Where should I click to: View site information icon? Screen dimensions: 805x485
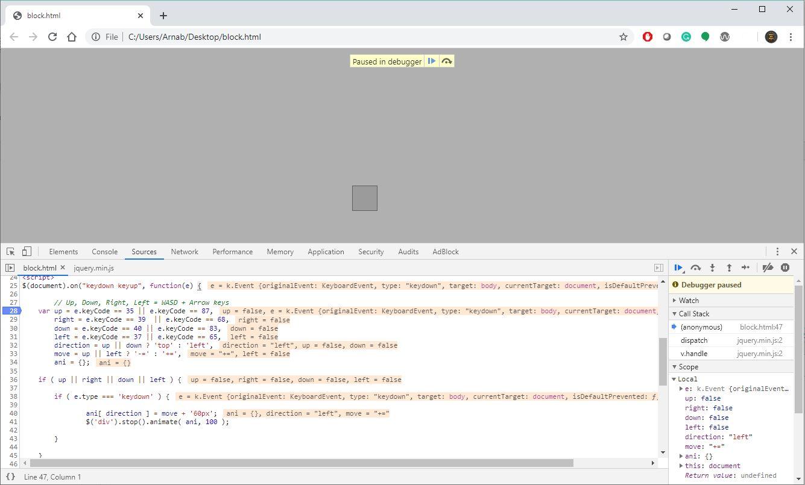click(x=95, y=37)
